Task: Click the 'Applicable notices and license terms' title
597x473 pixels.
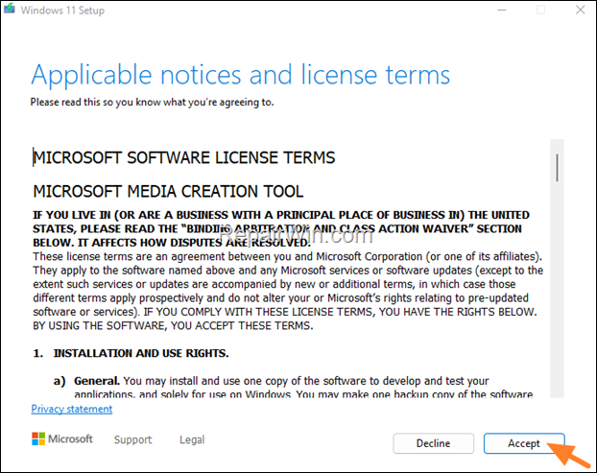Action: tap(240, 75)
